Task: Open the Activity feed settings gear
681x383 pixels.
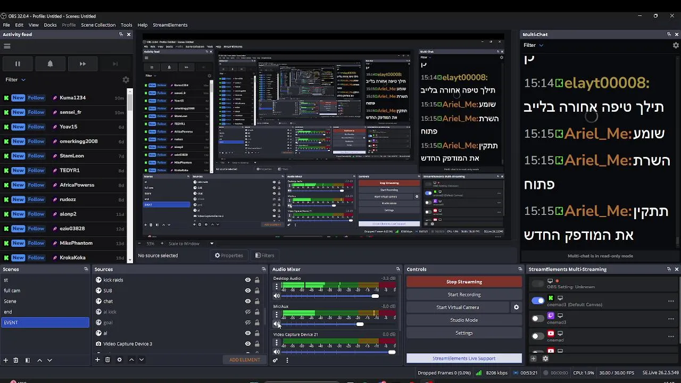Action: point(126,80)
